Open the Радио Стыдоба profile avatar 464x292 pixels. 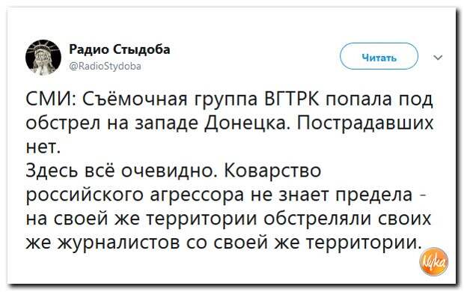coord(43,57)
